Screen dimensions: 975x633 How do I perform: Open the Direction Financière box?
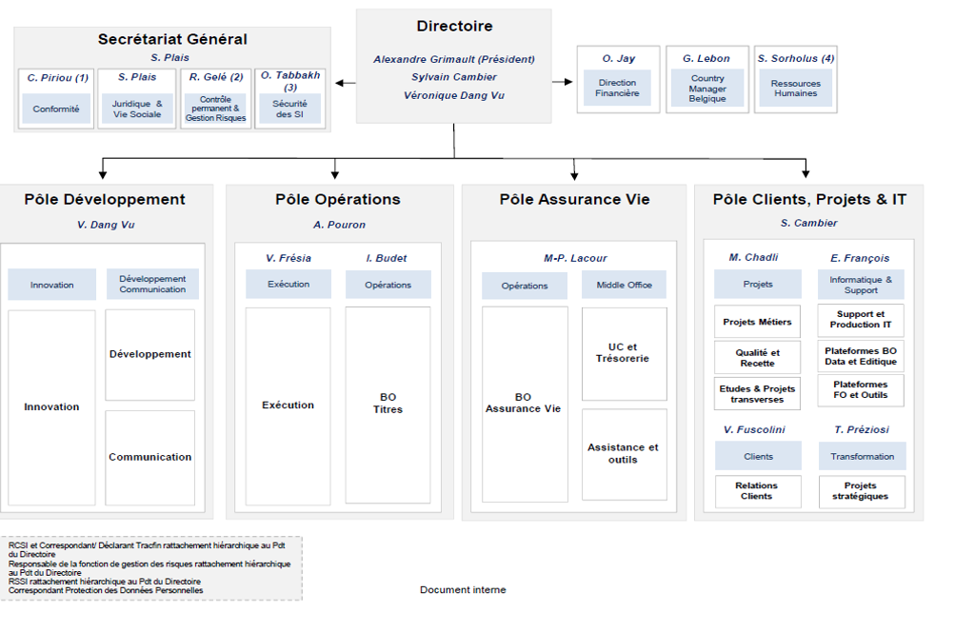tap(617, 89)
